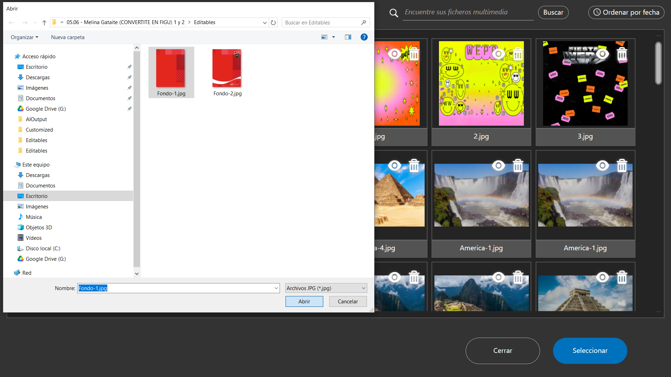Open view options dropdown arrow
Screen dimensions: 671x377
[x=333, y=37]
